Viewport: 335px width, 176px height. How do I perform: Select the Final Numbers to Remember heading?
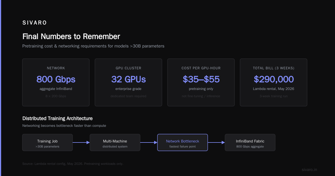[71, 37]
